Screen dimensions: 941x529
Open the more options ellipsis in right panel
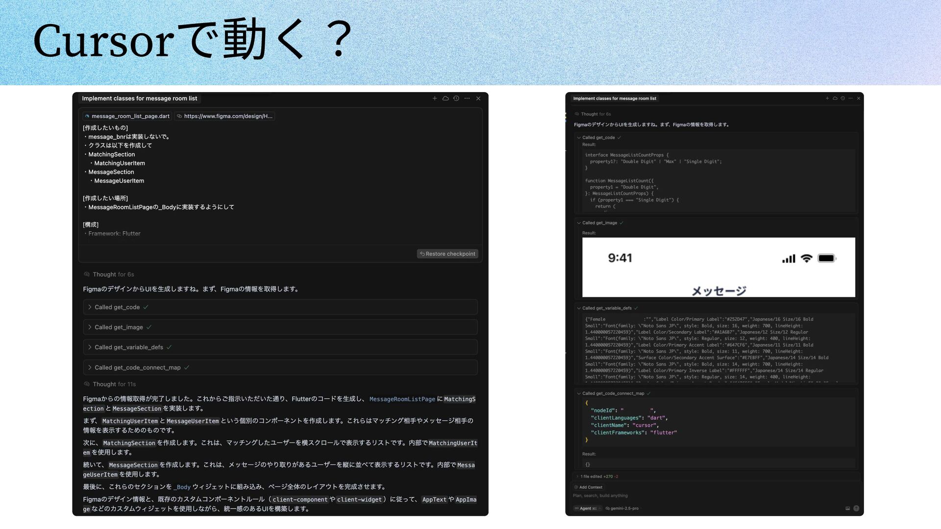coord(851,98)
